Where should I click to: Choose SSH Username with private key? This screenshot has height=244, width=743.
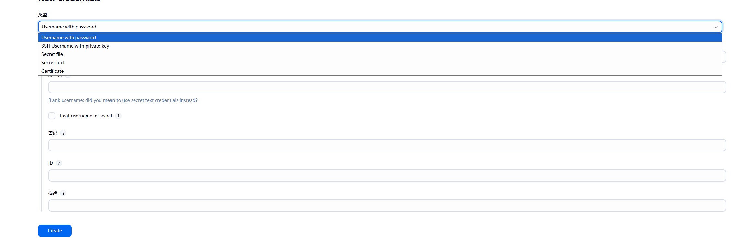pos(75,46)
